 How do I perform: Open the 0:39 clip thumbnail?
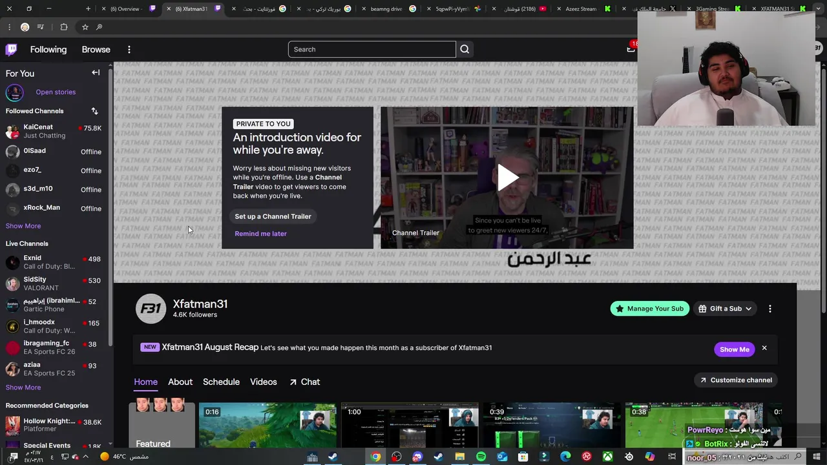[x=552, y=426]
